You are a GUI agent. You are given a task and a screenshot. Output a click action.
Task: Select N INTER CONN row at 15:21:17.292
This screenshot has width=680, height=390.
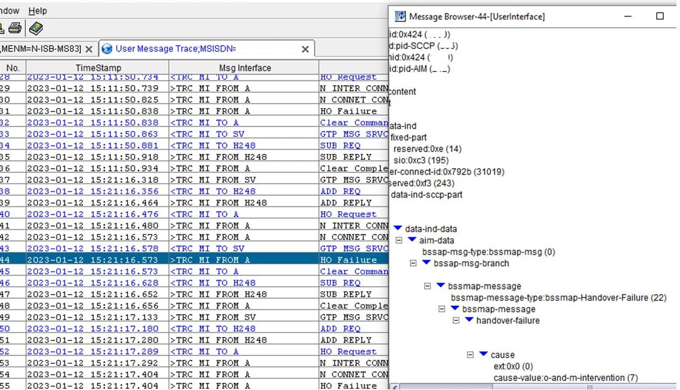click(194, 363)
